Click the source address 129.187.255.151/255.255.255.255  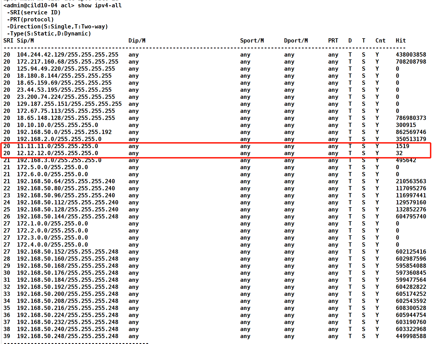(x=69, y=104)
